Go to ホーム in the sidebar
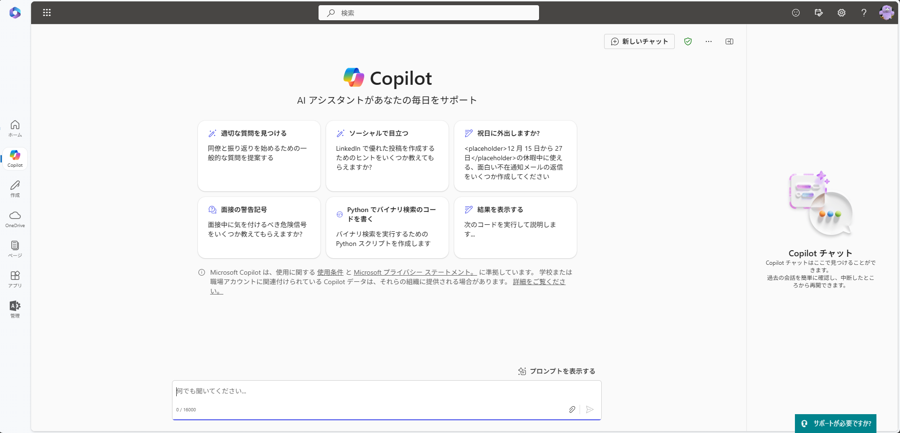900x433 pixels. pos(15,128)
